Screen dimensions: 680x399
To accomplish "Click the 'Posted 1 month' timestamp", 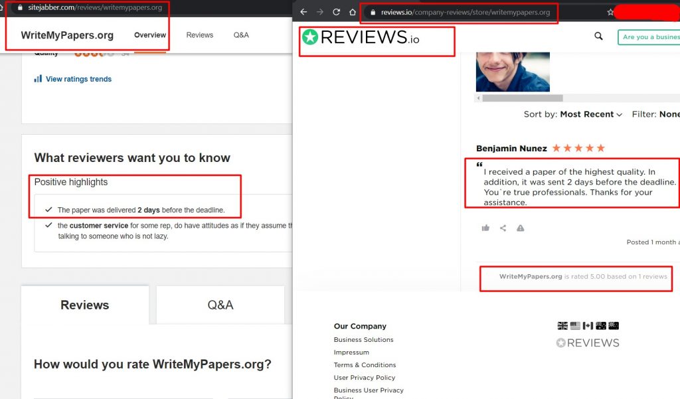I will pos(653,242).
